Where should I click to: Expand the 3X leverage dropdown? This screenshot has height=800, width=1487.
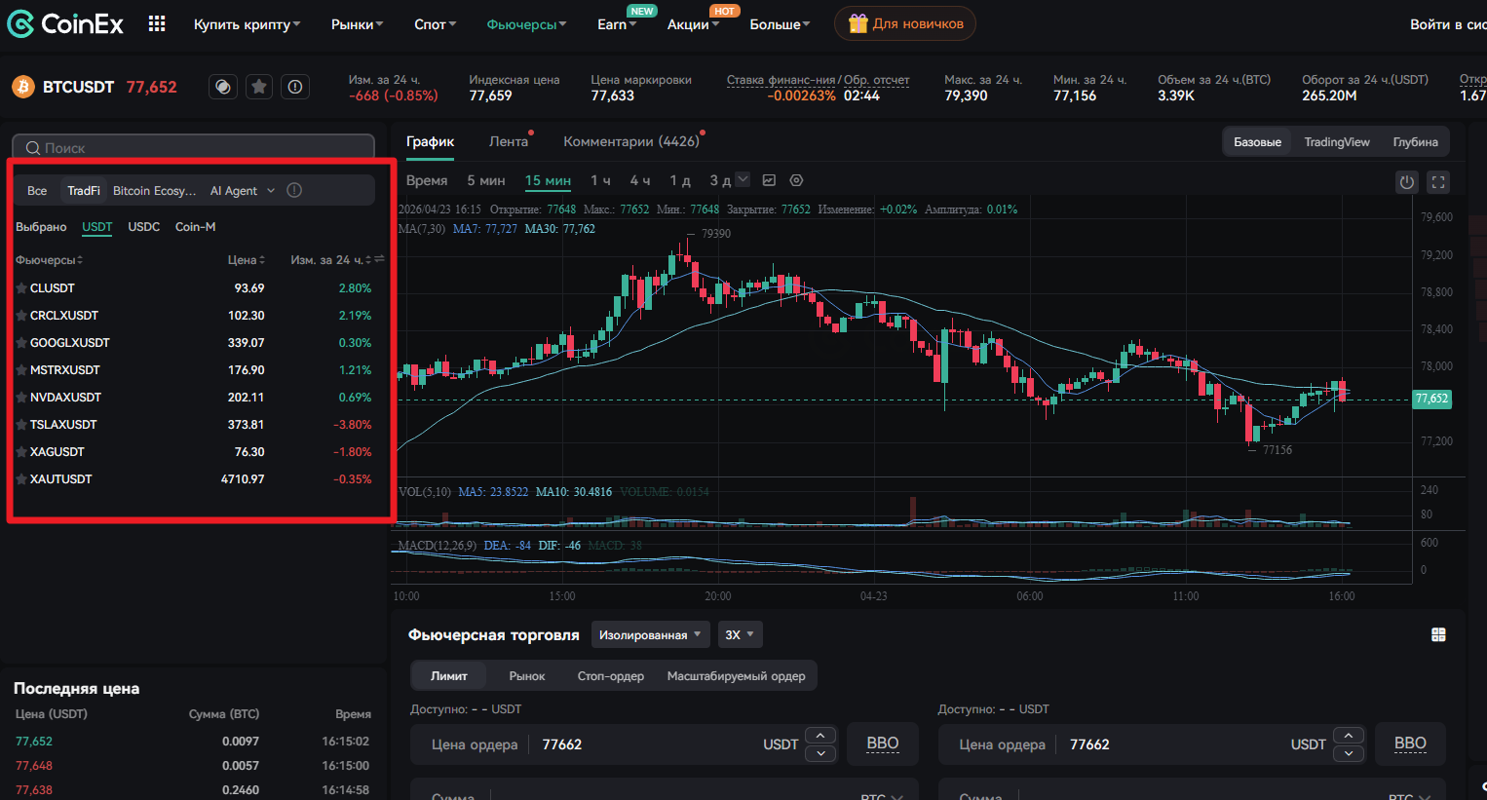coord(741,634)
